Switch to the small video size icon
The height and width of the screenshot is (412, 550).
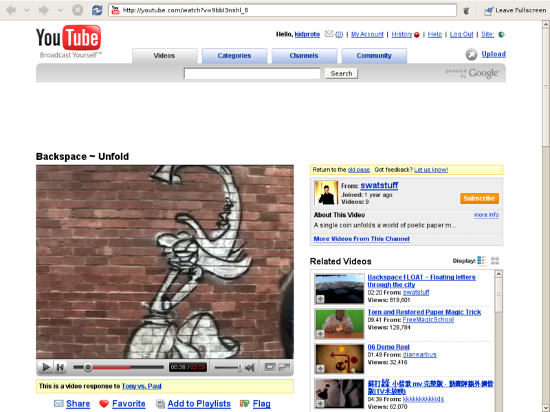pos(270,367)
